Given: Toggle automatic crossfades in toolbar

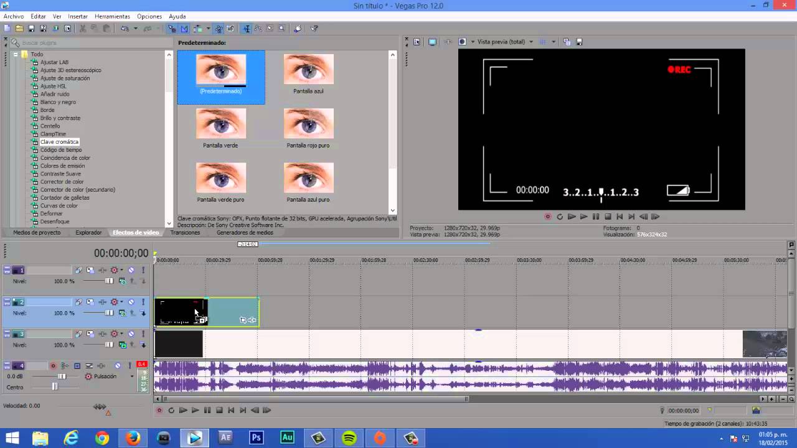Looking at the screenshot, I should [184, 29].
